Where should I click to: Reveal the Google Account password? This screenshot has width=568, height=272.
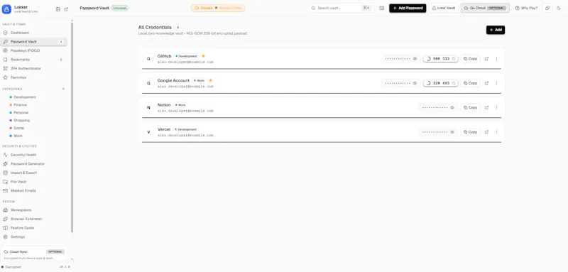click(x=415, y=83)
